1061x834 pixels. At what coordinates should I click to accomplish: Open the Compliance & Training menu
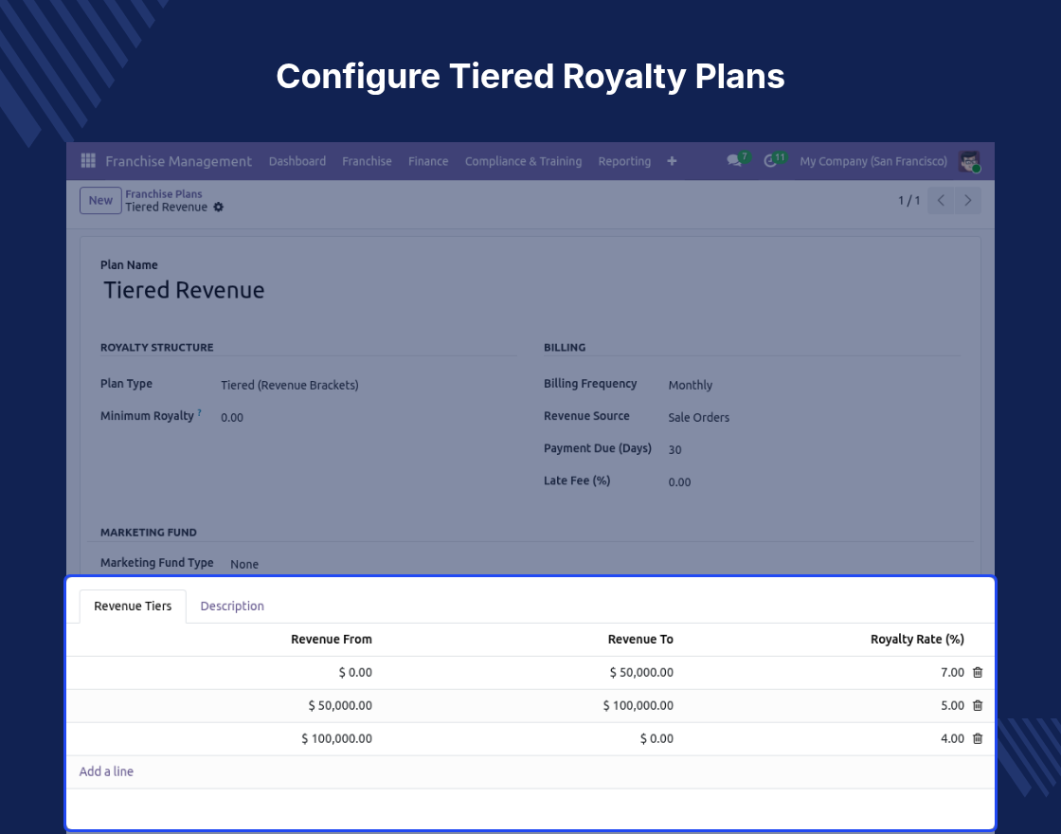point(523,161)
